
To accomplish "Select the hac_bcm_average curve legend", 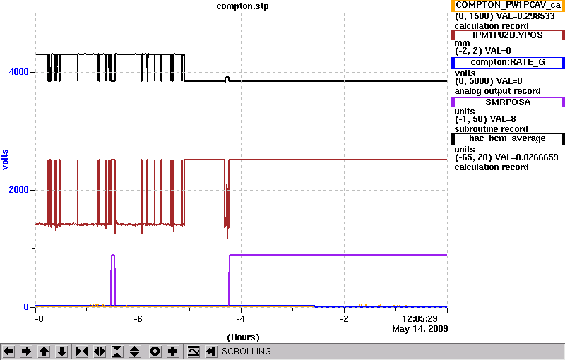I will pos(508,139).
